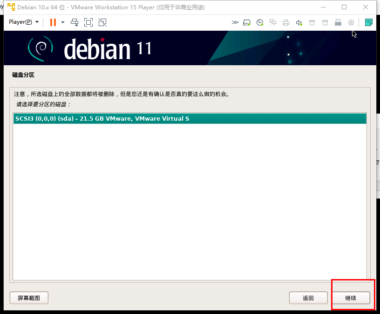This screenshot has width=380, height=314.
Task: Click the hard disk device icon
Action: pos(247,22)
